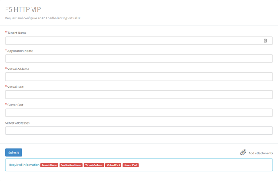Image resolution: width=278 pixels, height=181 pixels.
Task: Select the F5 HTTP VIP heading
Action: pyautogui.click(x=23, y=9)
